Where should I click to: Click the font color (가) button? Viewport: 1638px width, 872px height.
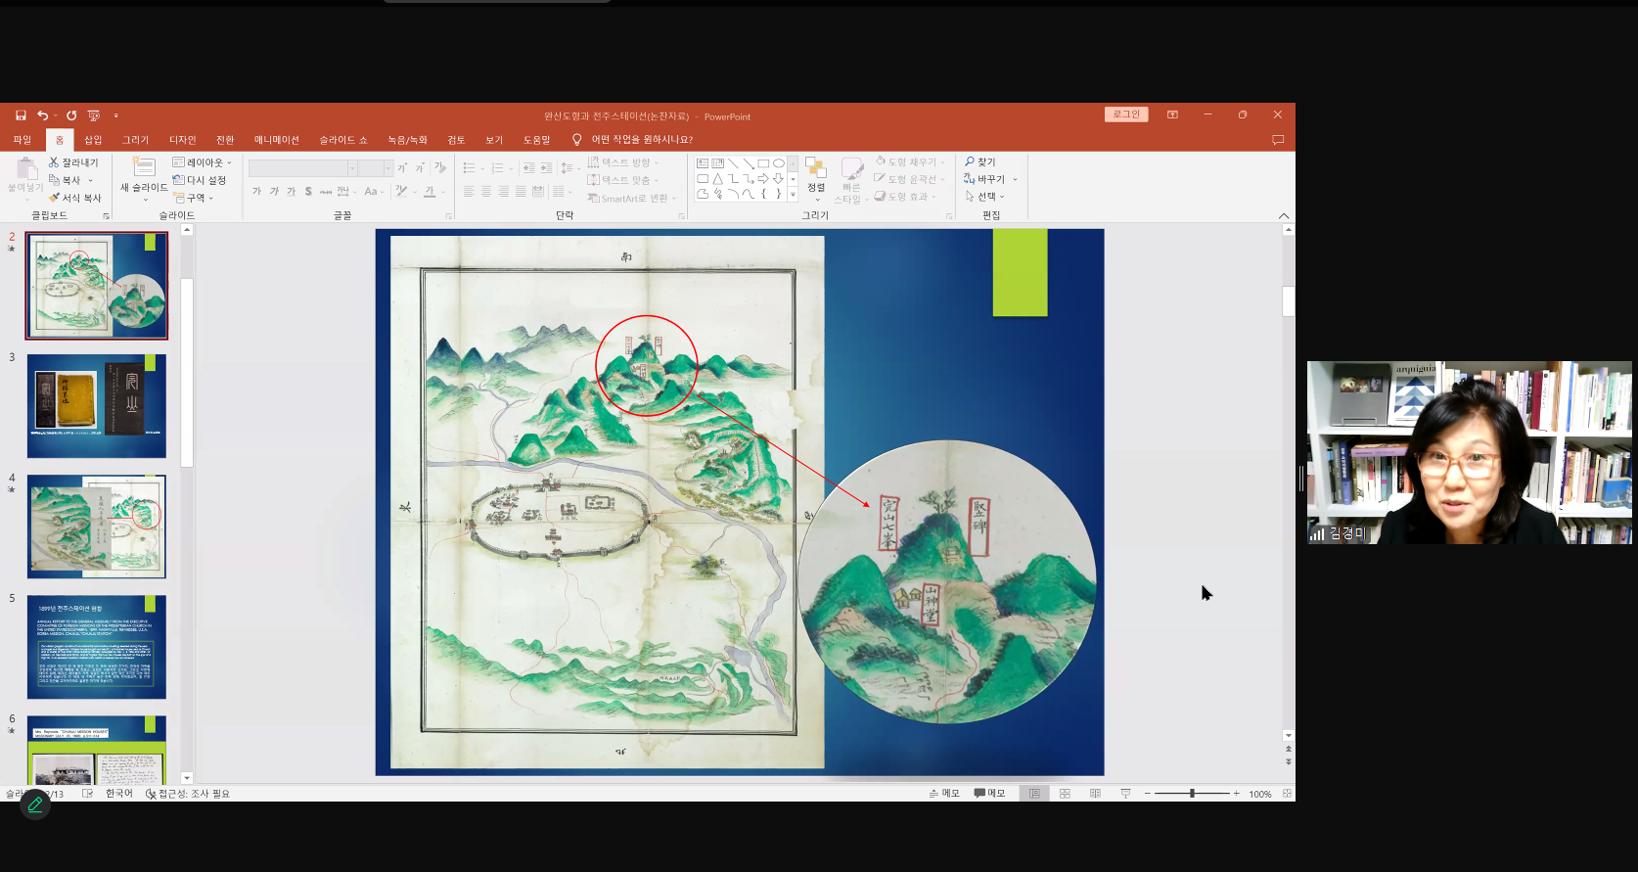(430, 192)
